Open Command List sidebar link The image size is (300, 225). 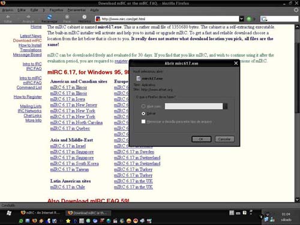(x=29, y=88)
